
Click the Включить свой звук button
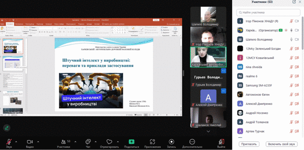pos(282,144)
